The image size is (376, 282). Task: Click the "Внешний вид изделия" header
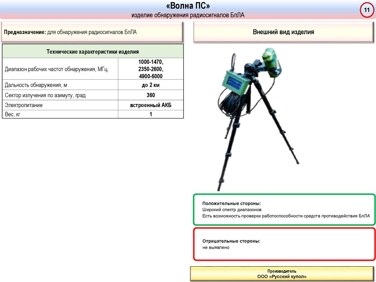(x=283, y=32)
